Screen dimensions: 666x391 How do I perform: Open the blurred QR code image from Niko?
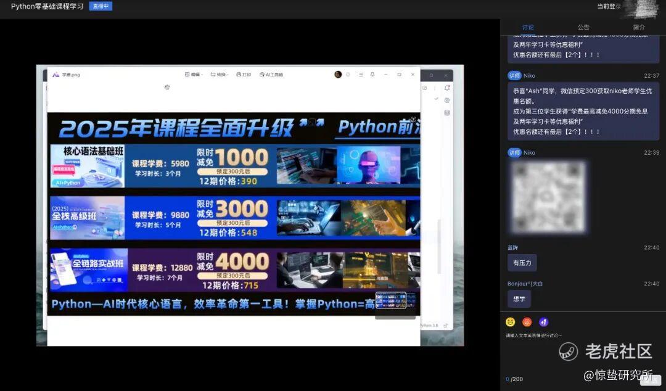pos(548,197)
